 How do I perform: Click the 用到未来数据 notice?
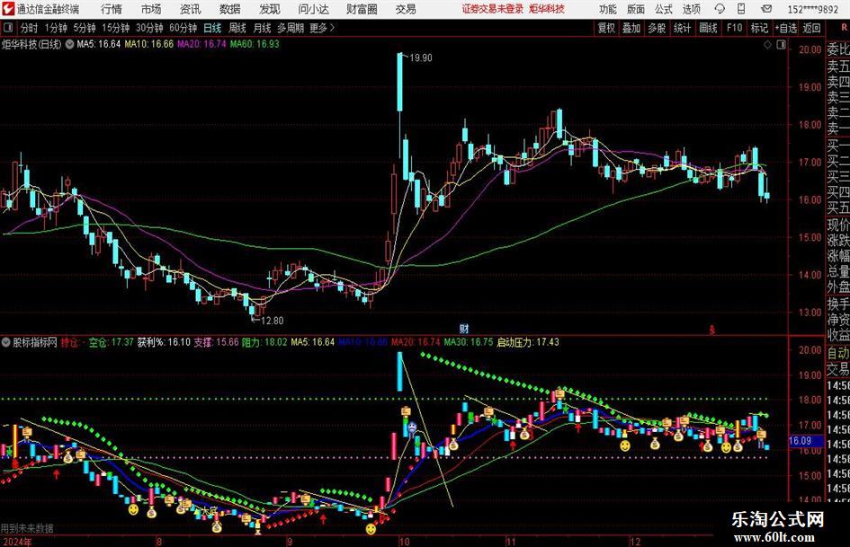click(27, 528)
